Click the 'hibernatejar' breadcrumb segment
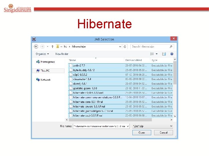The height and width of the screenshot is (156, 209). pyautogui.click(x=79, y=47)
